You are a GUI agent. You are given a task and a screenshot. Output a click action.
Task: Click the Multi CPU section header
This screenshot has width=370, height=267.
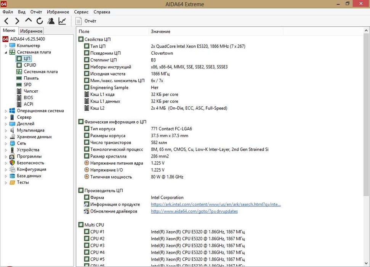pyautogui.click(x=94, y=225)
